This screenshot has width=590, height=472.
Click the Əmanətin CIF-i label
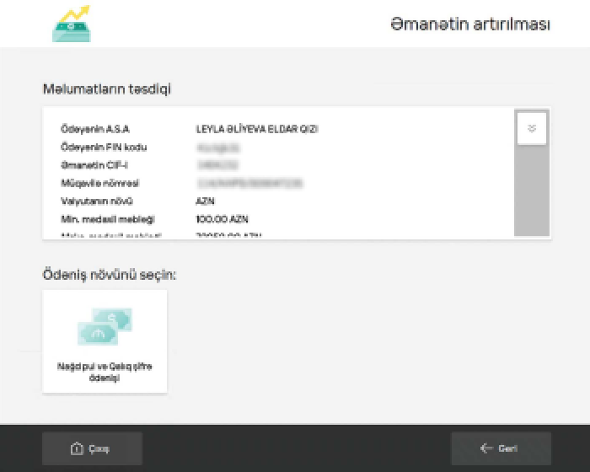[94, 165]
